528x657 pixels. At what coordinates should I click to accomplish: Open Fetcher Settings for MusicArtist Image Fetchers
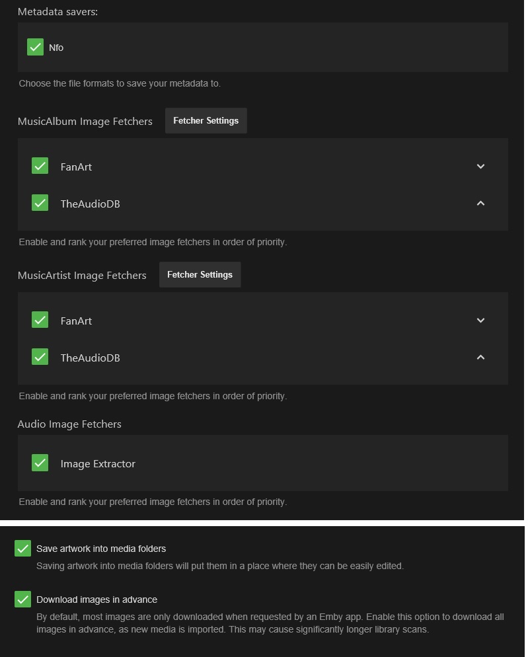click(x=200, y=275)
